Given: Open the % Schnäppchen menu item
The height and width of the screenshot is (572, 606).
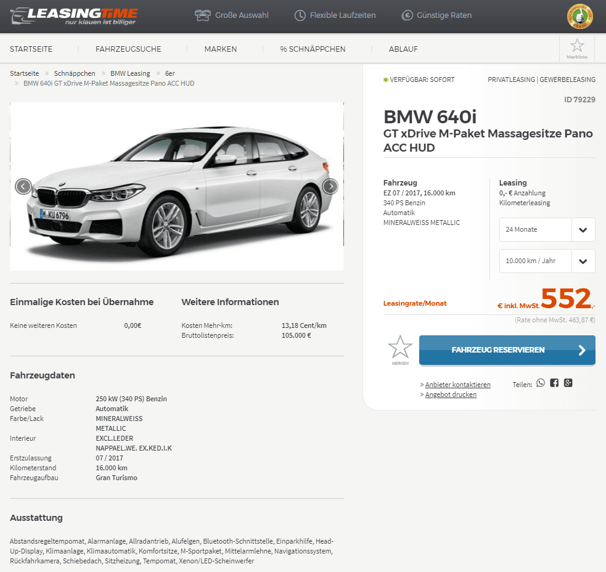Looking at the screenshot, I should click(x=313, y=49).
